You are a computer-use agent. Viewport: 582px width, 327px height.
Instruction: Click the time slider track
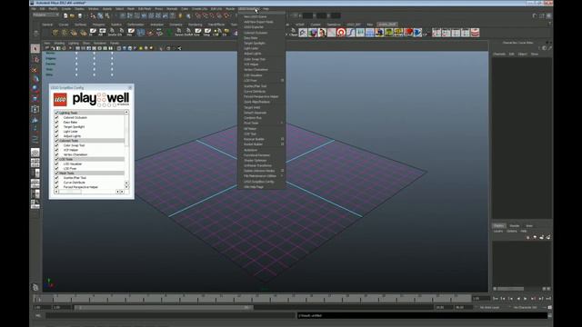253,299
